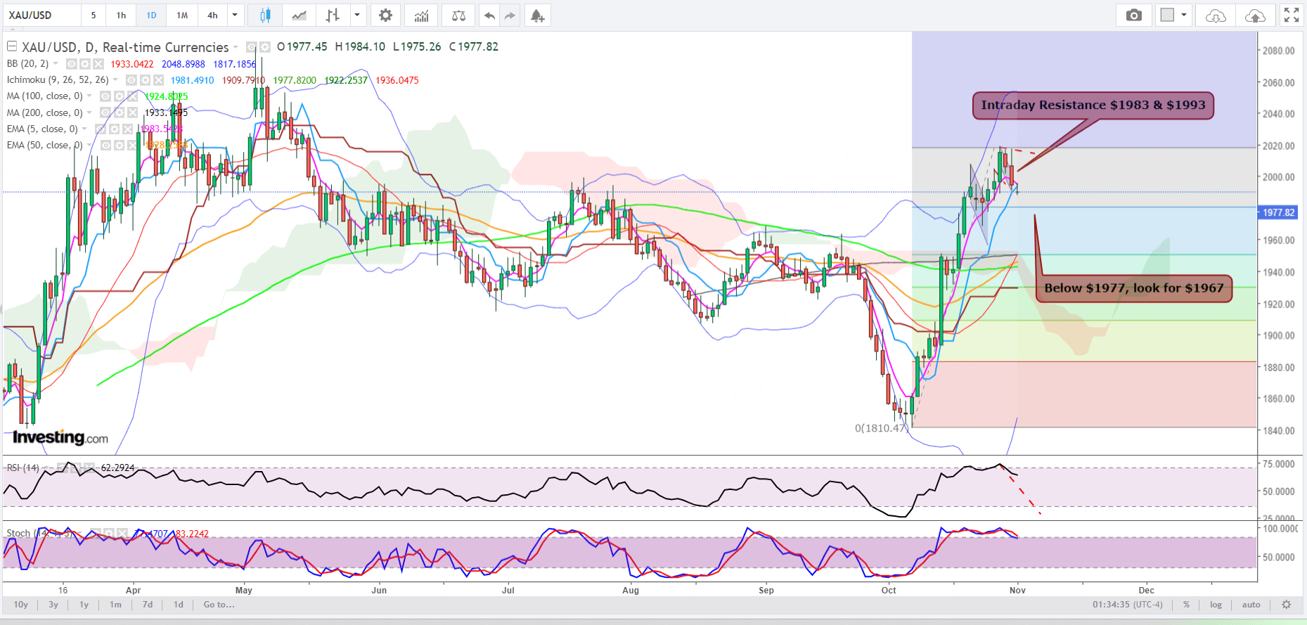Open EMA (5, close, 0) settings gear

pyautogui.click(x=114, y=129)
